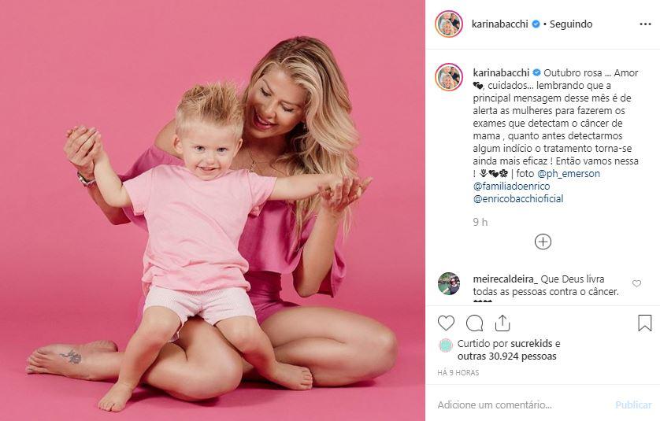The height and width of the screenshot is (421, 660).
Task: Click the Seguindo following button
Action: 571,24
